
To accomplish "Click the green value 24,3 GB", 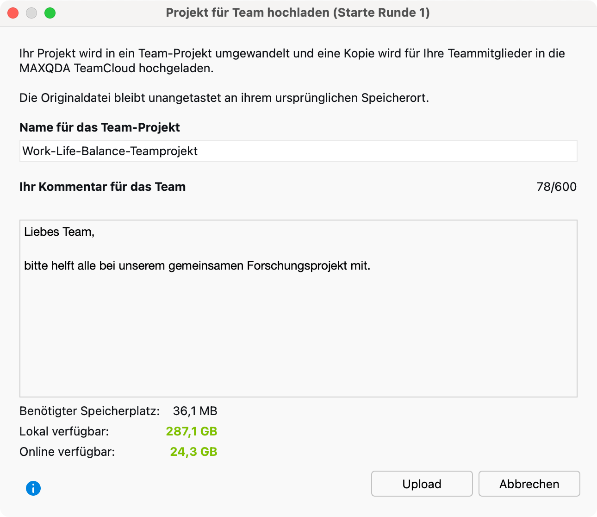I will pyautogui.click(x=193, y=452).
